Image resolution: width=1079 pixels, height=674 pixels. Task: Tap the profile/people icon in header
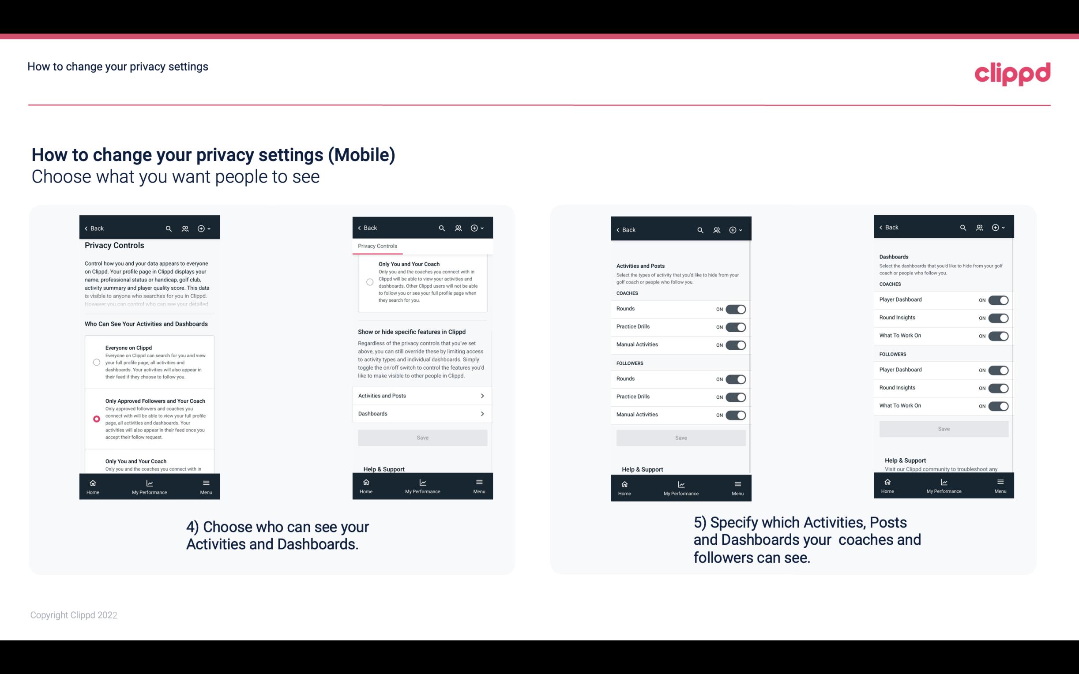(x=185, y=228)
